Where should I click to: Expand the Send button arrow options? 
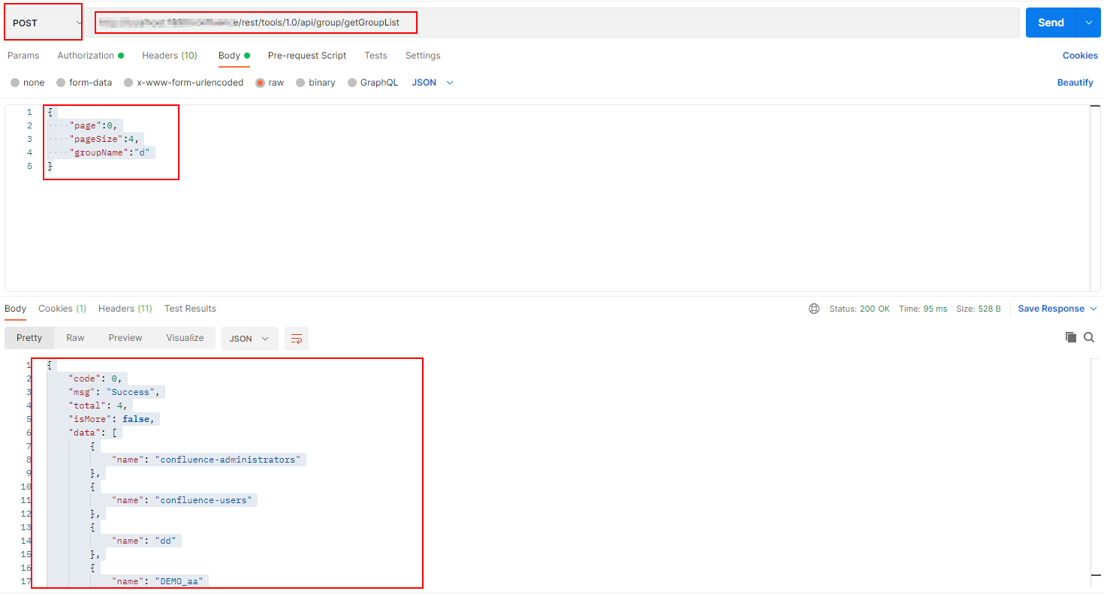click(x=1088, y=23)
